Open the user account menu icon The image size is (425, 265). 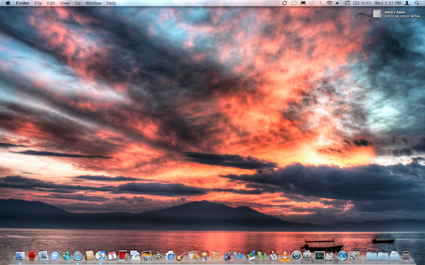click(x=407, y=3)
